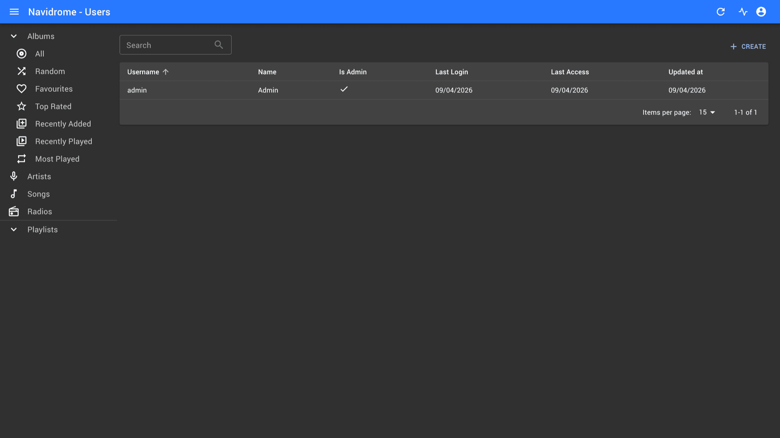Open the user account menu icon
Image resolution: width=780 pixels, height=438 pixels.
(761, 12)
